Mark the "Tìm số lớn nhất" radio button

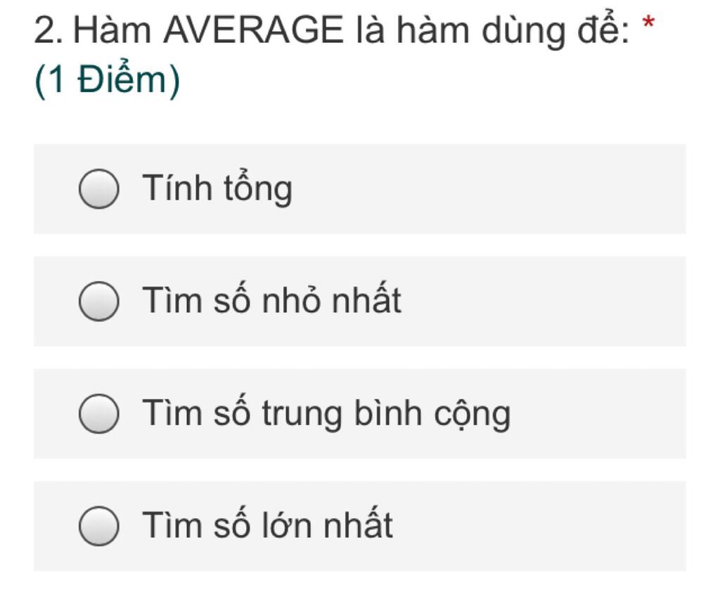pos(98,526)
